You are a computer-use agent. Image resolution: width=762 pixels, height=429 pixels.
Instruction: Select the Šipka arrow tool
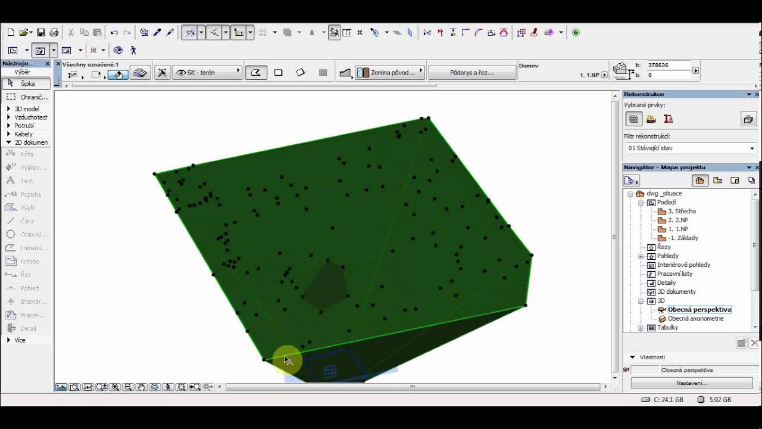pos(26,83)
